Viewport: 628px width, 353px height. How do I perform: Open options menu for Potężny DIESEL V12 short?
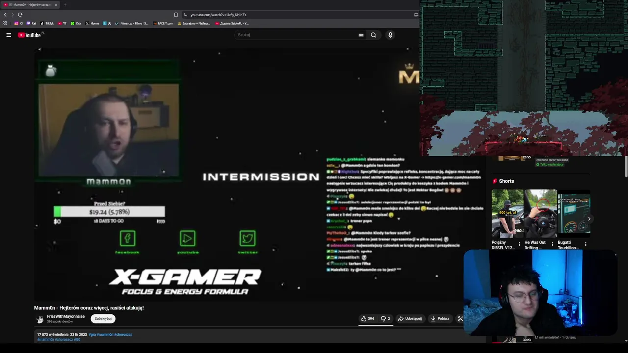pyautogui.click(x=519, y=244)
